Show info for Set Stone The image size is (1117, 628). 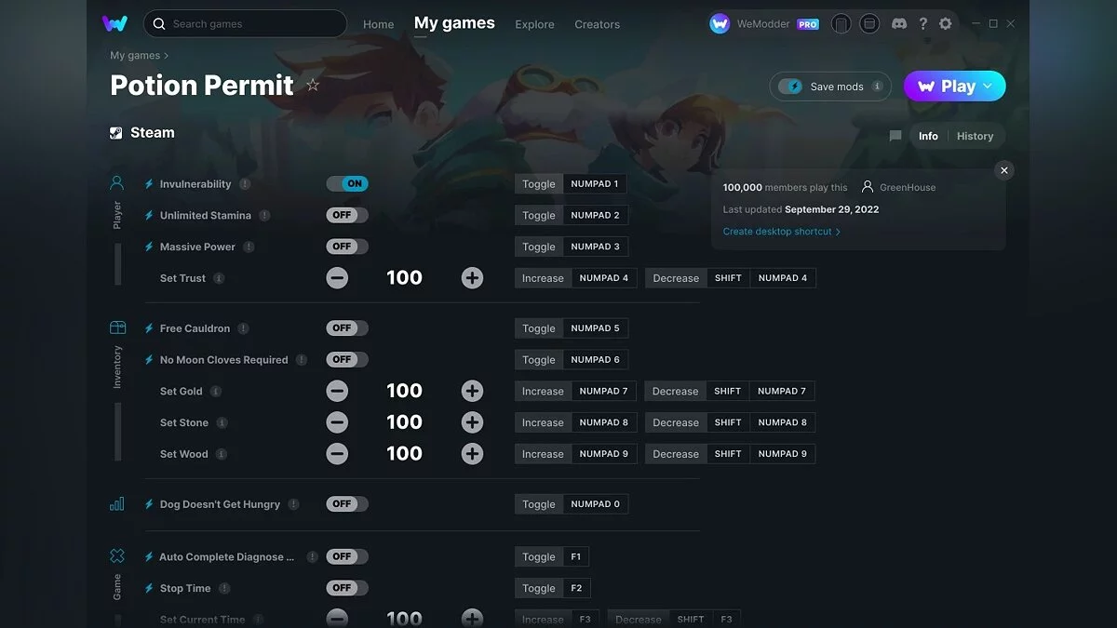point(222,423)
